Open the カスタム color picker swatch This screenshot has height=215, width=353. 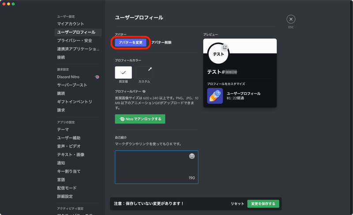(x=144, y=73)
